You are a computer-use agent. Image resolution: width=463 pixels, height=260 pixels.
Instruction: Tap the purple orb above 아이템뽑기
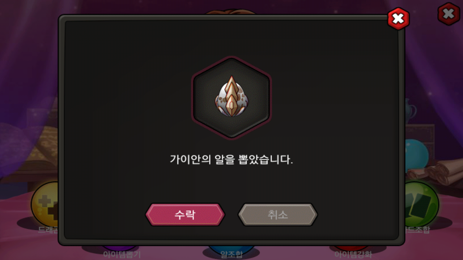coord(122,248)
